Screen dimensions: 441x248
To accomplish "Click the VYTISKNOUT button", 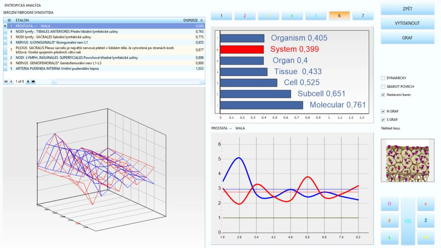I will pos(407,23).
